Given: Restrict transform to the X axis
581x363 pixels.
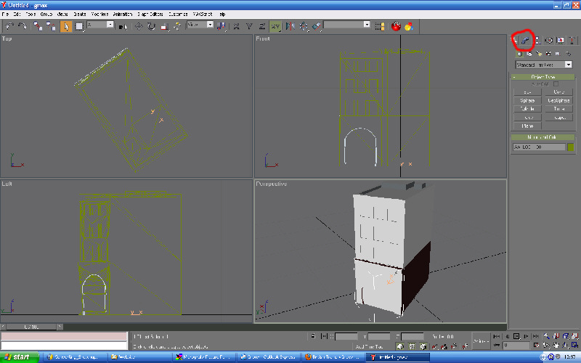Looking at the screenshot, I should click(236, 26).
